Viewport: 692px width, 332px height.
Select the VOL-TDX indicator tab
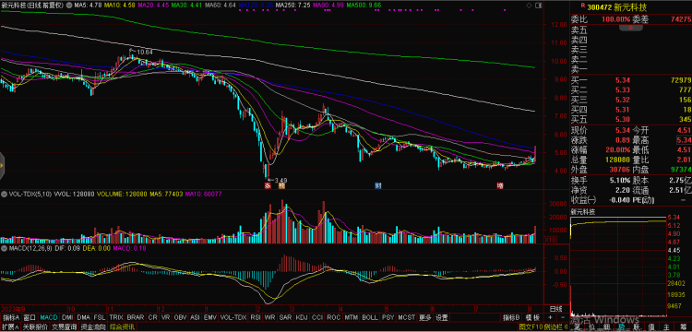233,317
